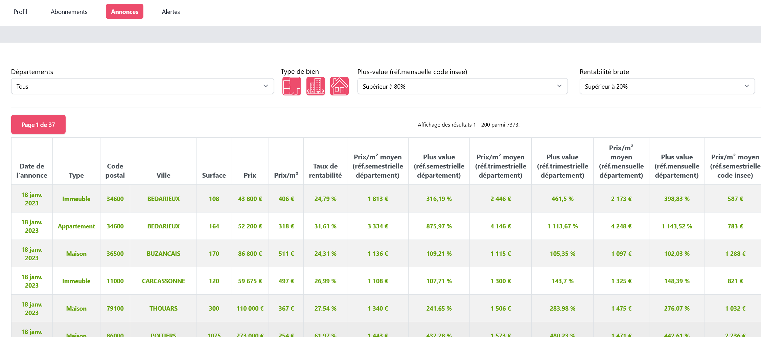
Task: Click the Surface column header
Action: click(214, 175)
